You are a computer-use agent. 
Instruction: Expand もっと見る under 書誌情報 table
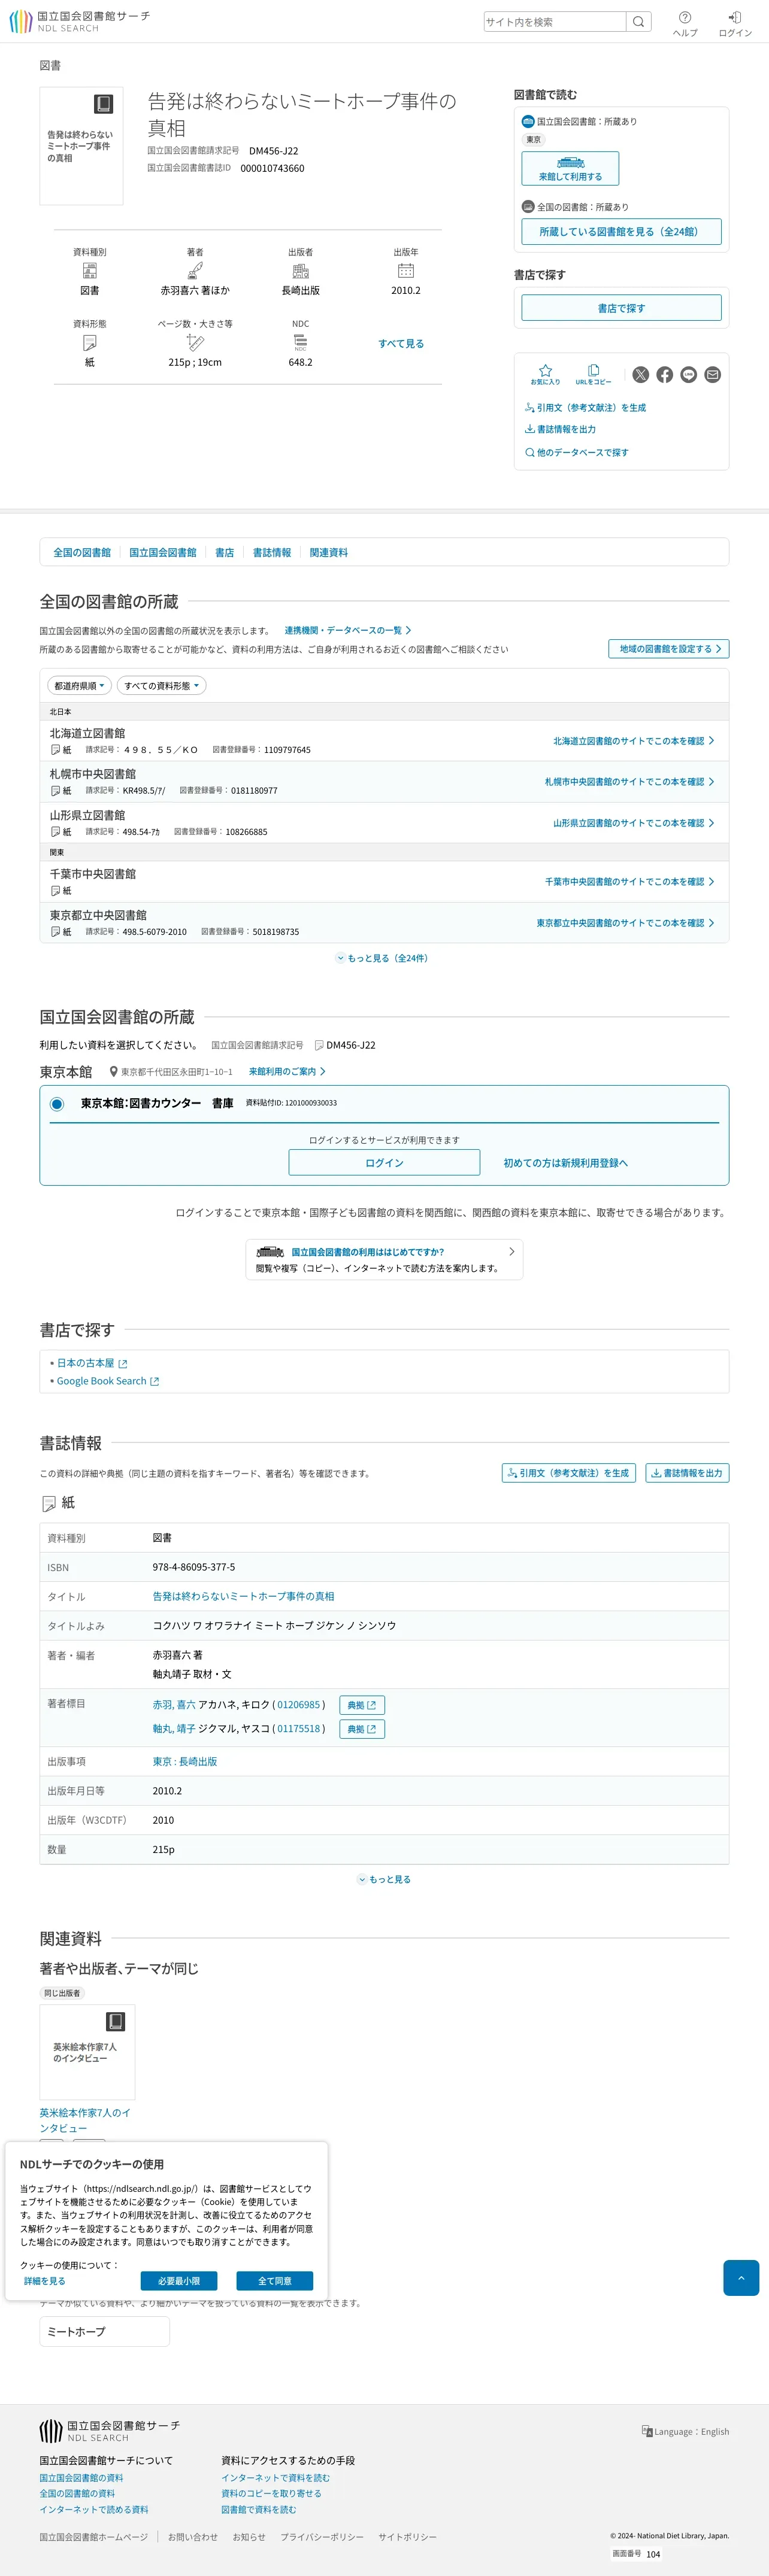(384, 1879)
